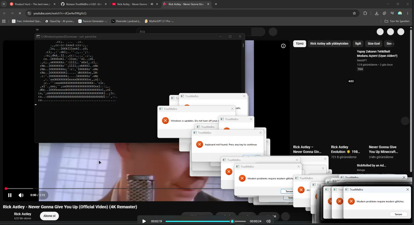The width and height of the screenshot is (414, 225).
Task: Open the Riverside podcast bookmark
Action: [x=126, y=21]
